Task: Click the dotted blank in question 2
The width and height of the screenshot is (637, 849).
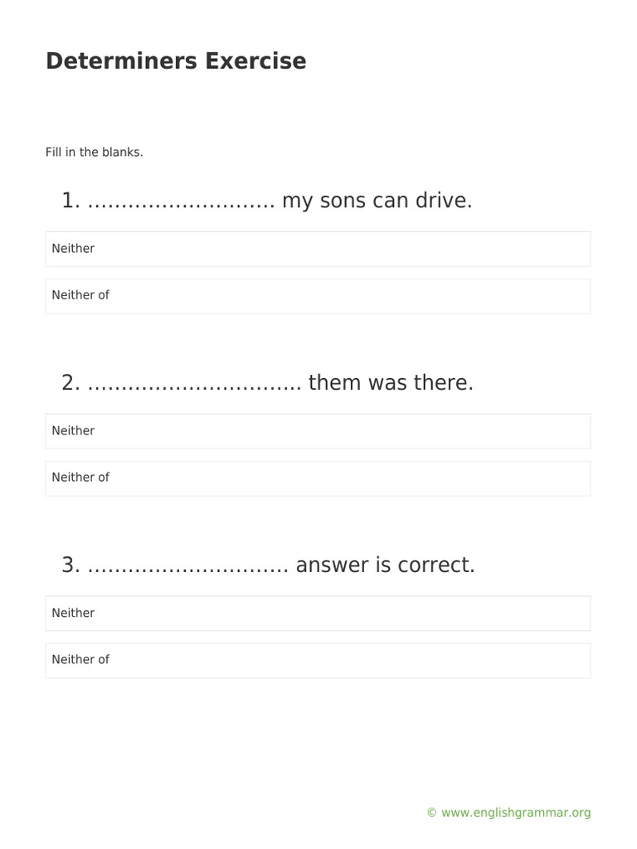Action: click(x=194, y=384)
